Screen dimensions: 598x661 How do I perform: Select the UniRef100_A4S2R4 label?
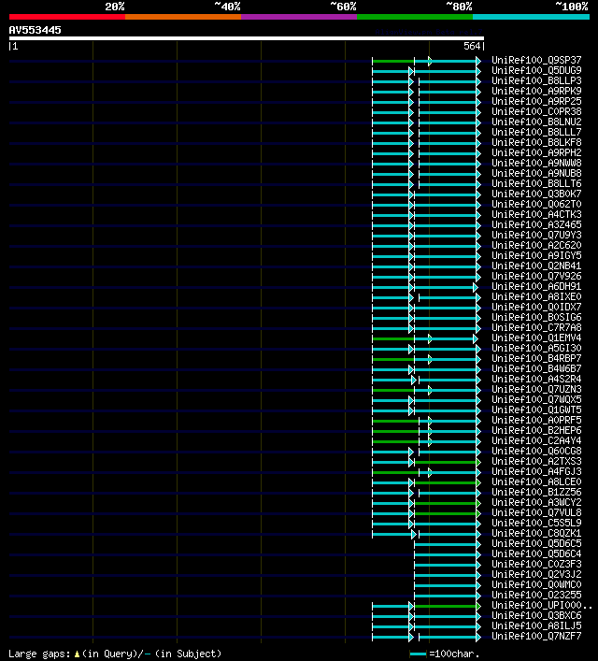pos(536,379)
